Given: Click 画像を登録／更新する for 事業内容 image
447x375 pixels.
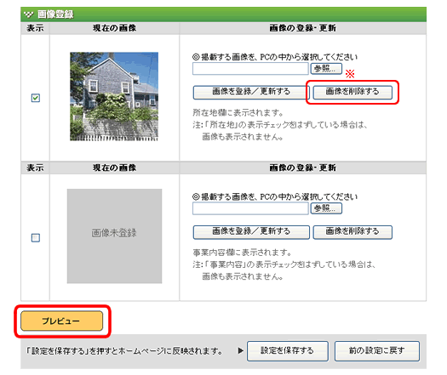Looking at the screenshot, I should (251, 232).
